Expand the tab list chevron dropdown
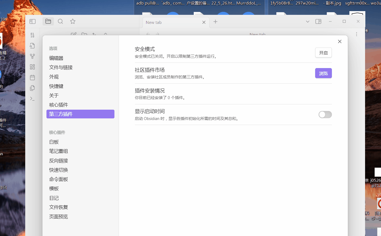 [x=308, y=21]
